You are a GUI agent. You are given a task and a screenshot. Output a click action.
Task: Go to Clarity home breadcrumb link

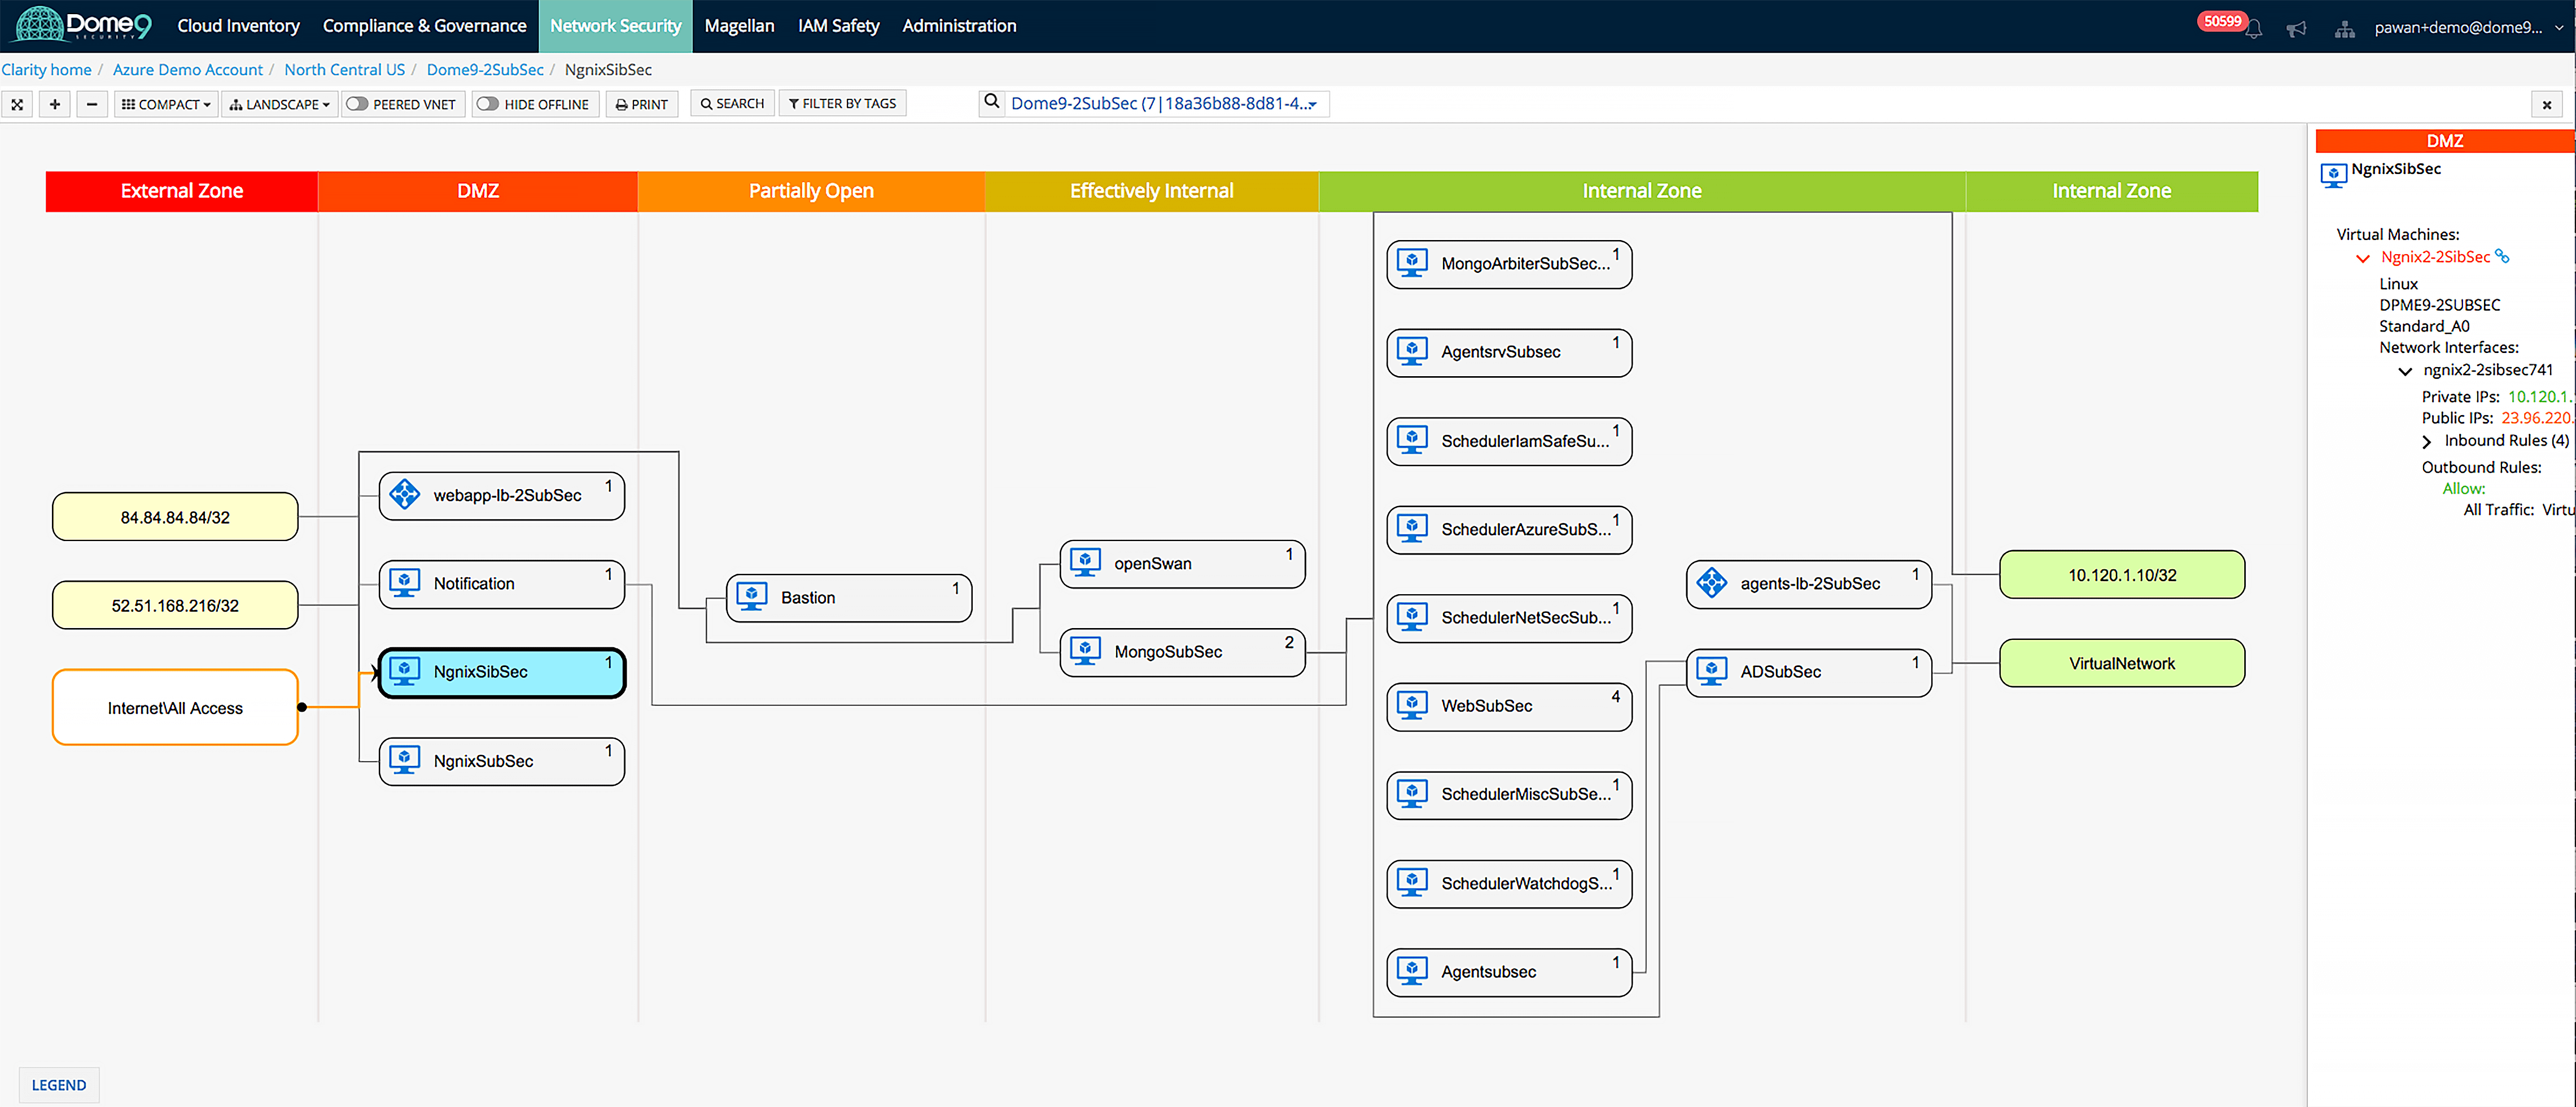[46, 69]
